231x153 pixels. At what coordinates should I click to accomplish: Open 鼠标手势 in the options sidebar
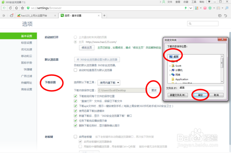pos(26,63)
